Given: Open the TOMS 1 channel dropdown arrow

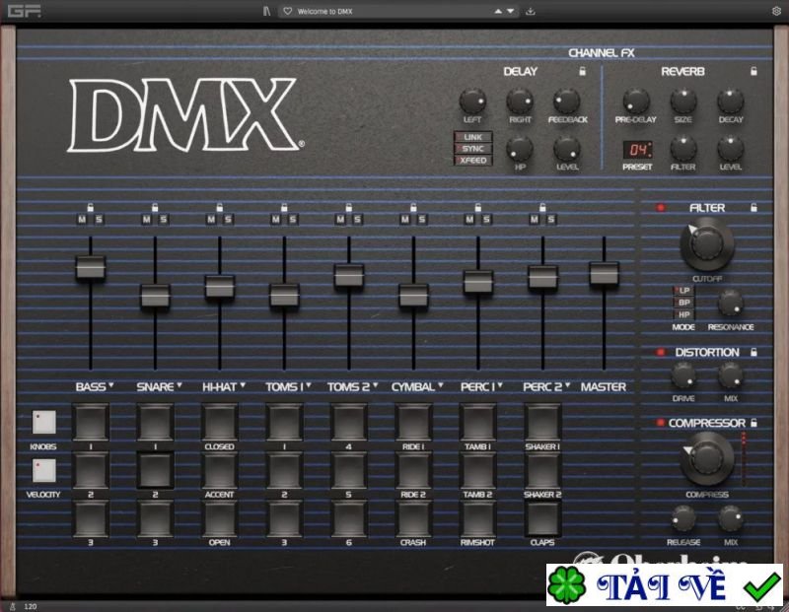Looking at the screenshot, I should click(309, 385).
